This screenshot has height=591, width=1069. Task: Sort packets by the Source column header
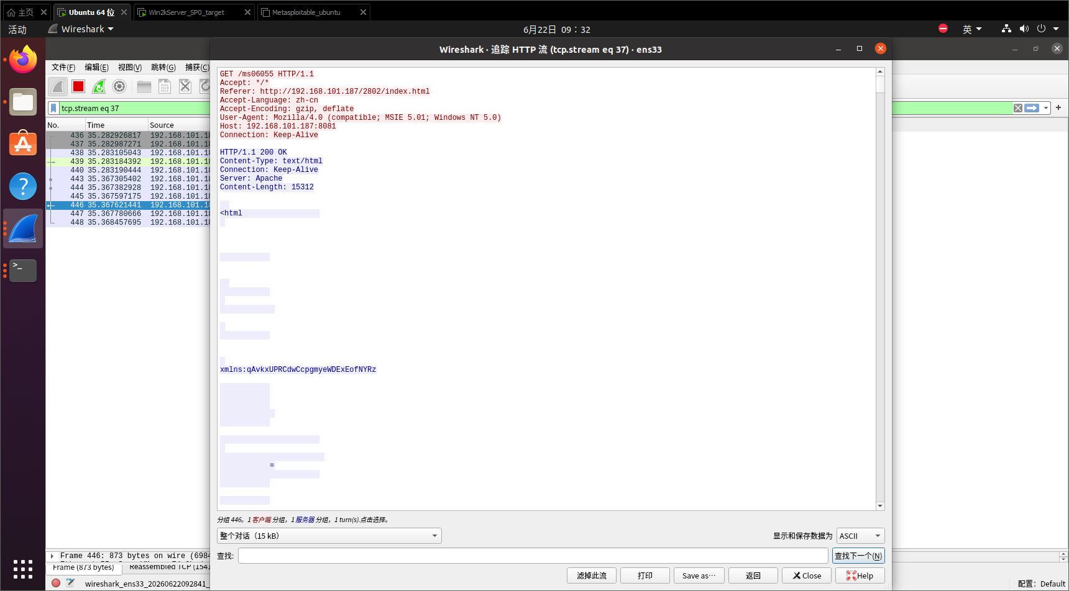(180, 125)
